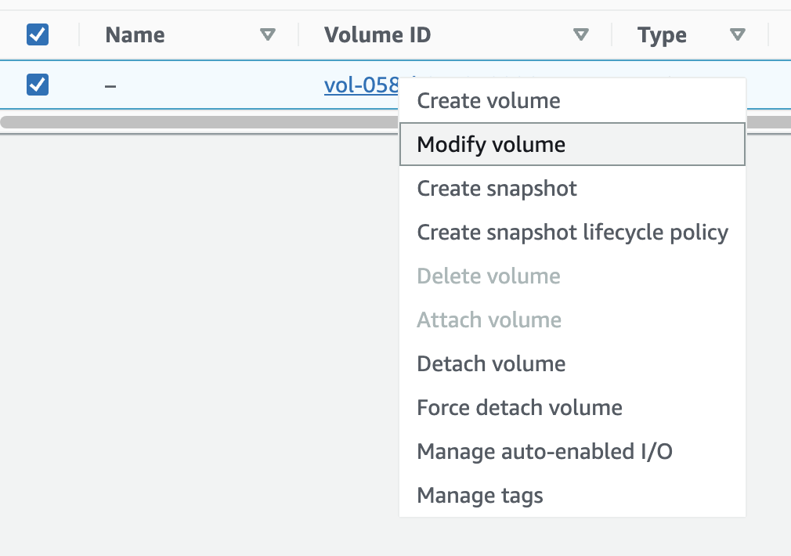
Task: Uncheck the volume row checkbox
Action: click(x=38, y=84)
